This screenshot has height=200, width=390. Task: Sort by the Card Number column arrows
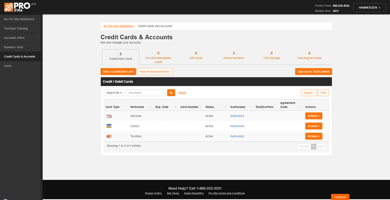(201, 107)
